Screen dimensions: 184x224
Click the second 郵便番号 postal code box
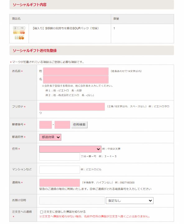[x=62, y=125]
